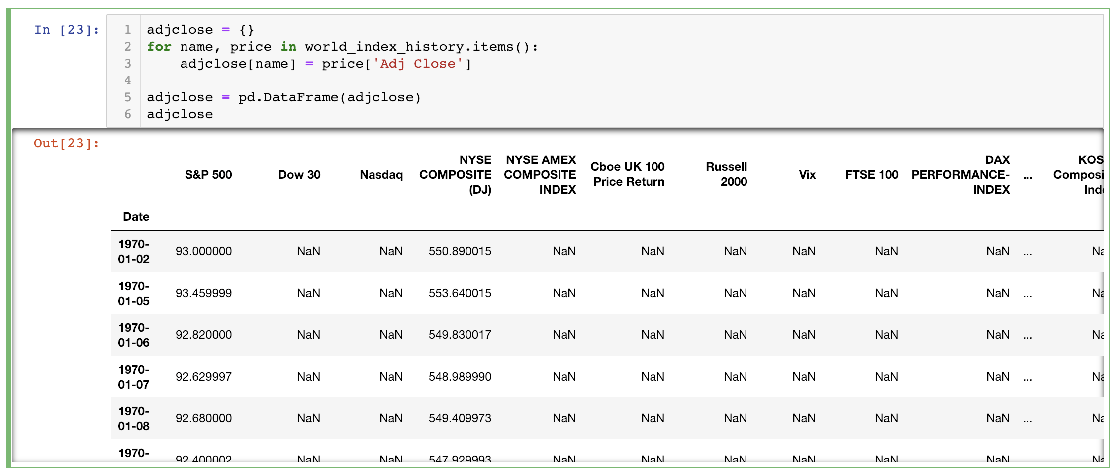Click the S&P 500 value 92.680000

[204, 418]
